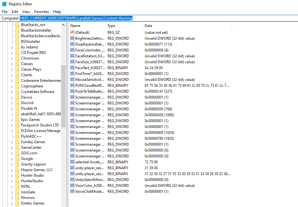Select the DropKeybindSet... DWORD icon

[72, 44]
